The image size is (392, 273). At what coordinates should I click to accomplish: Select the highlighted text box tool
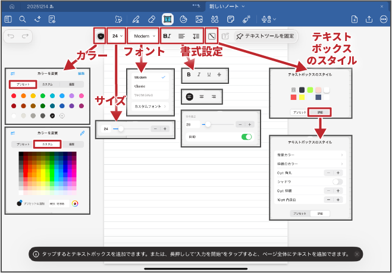point(168,19)
